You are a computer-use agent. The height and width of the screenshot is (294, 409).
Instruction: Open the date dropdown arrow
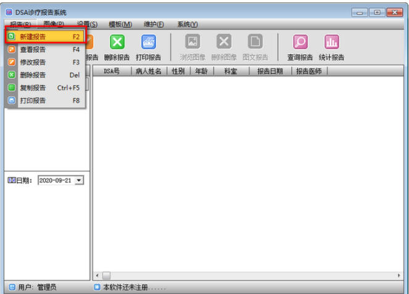pyautogui.click(x=79, y=181)
